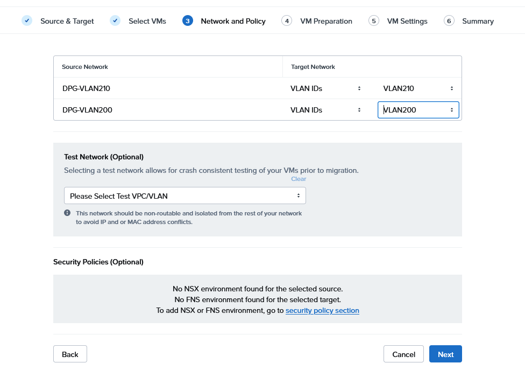Image resolution: width=525 pixels, height=384 pixels.
Task: Jump to the Summary step
Action: click(478, 21)
